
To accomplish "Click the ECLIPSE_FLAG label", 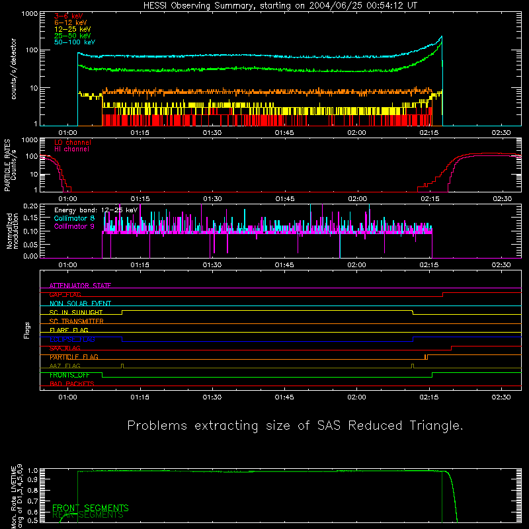I will (72, 339).
